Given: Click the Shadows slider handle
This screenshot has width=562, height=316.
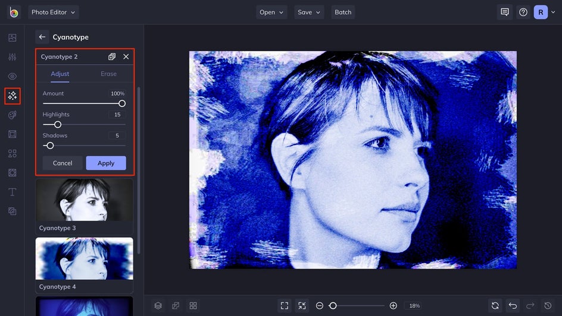Looking at the screenshot, I should click(50, 146).
